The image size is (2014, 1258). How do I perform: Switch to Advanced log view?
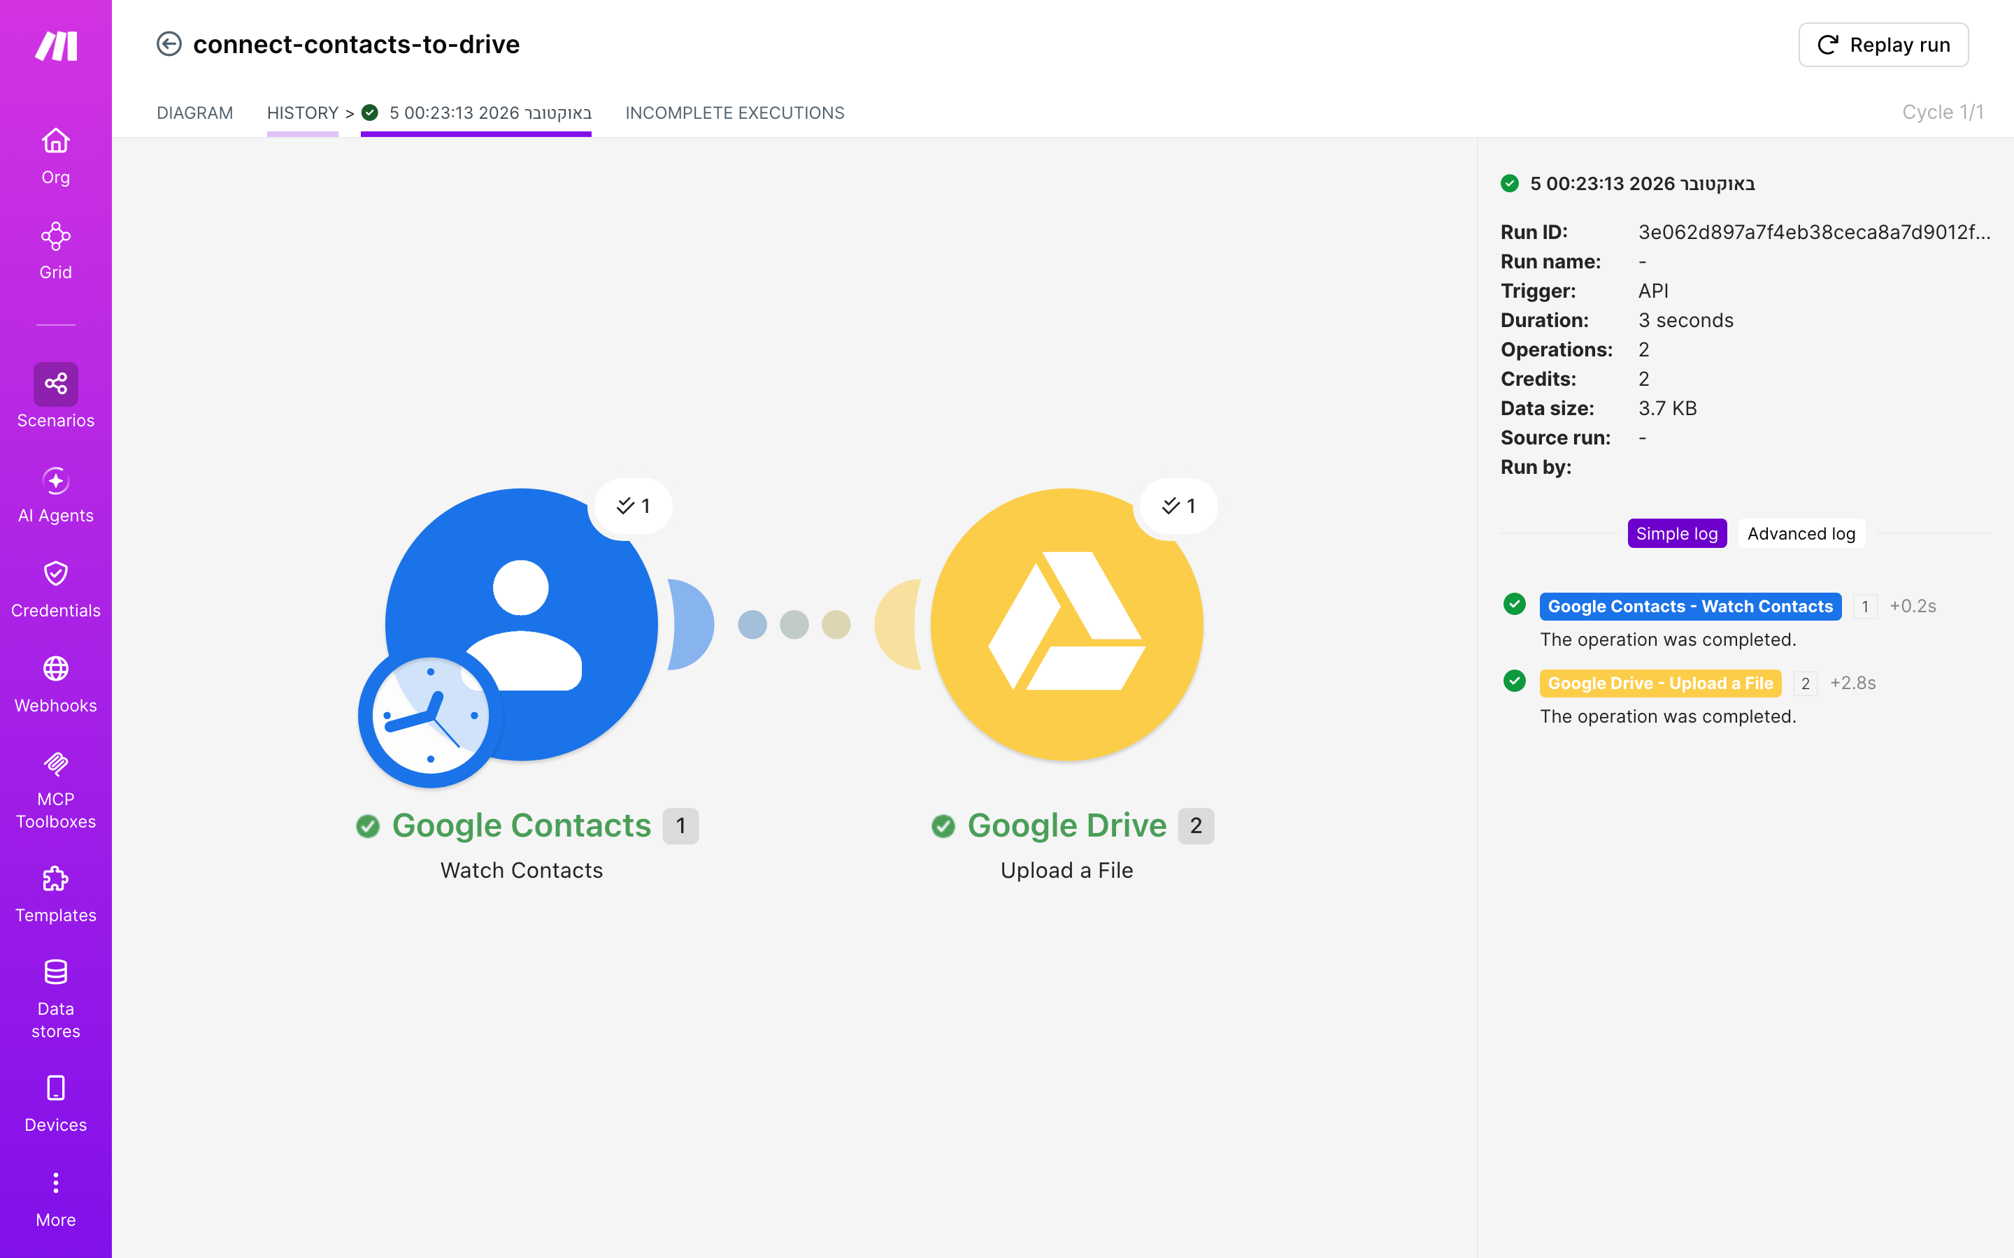[1801, 533]
